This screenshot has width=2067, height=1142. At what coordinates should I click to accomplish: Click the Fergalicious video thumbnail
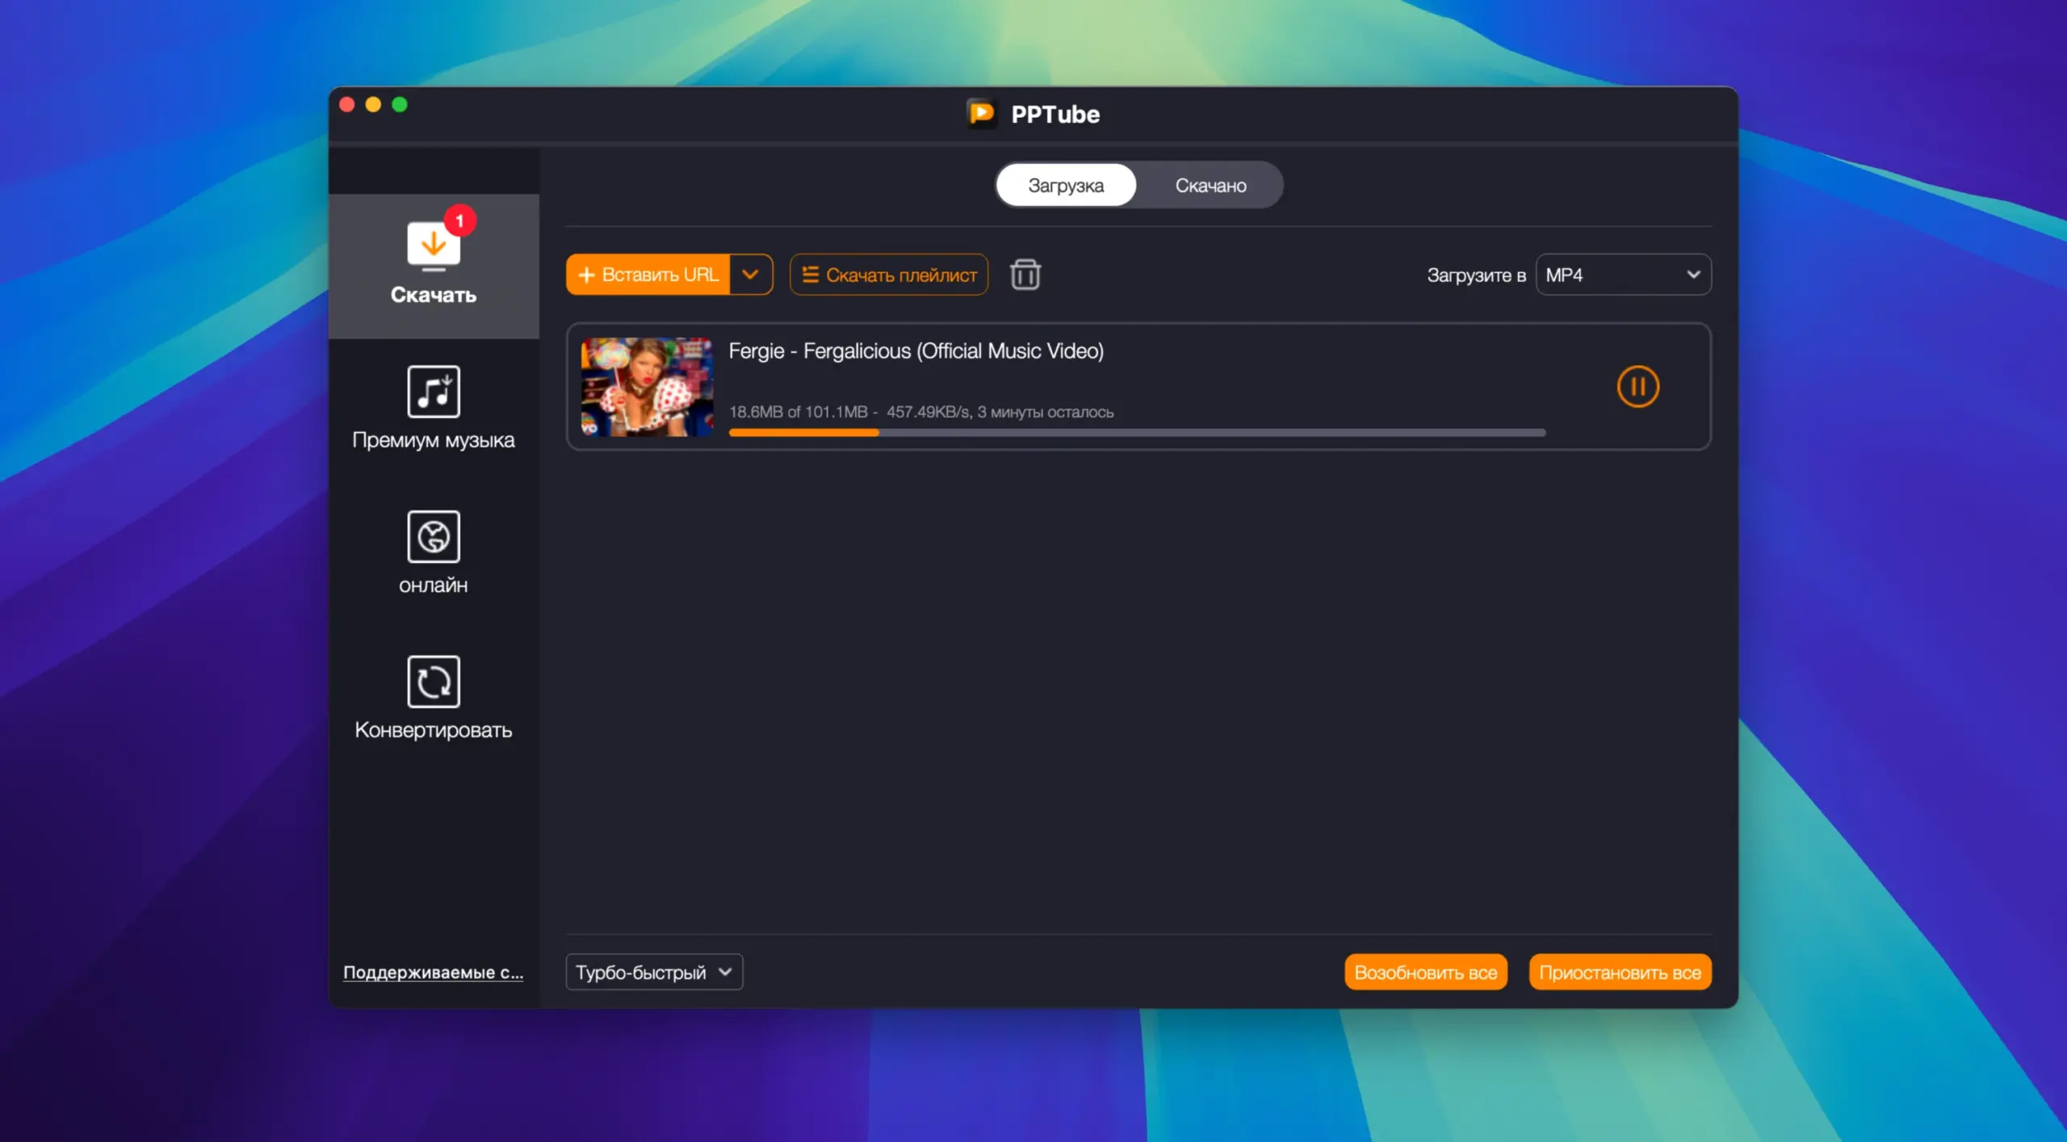(647, 387)
